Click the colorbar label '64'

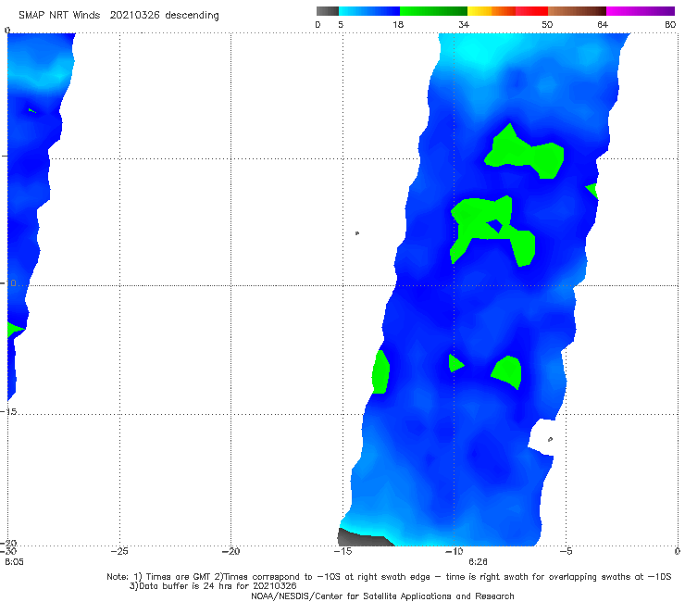[603, 25]
